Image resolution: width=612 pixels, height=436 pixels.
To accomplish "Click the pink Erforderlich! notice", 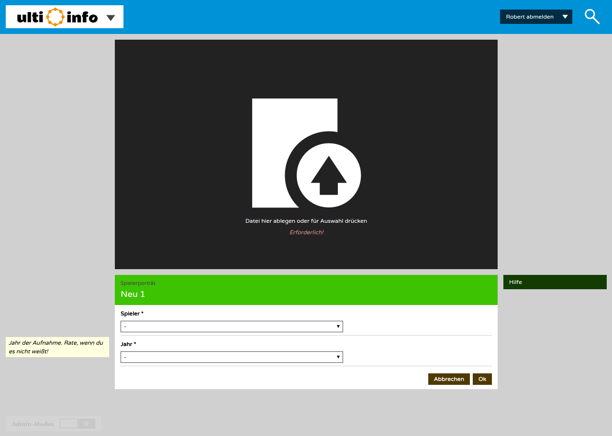I will [x=306, y=232].
